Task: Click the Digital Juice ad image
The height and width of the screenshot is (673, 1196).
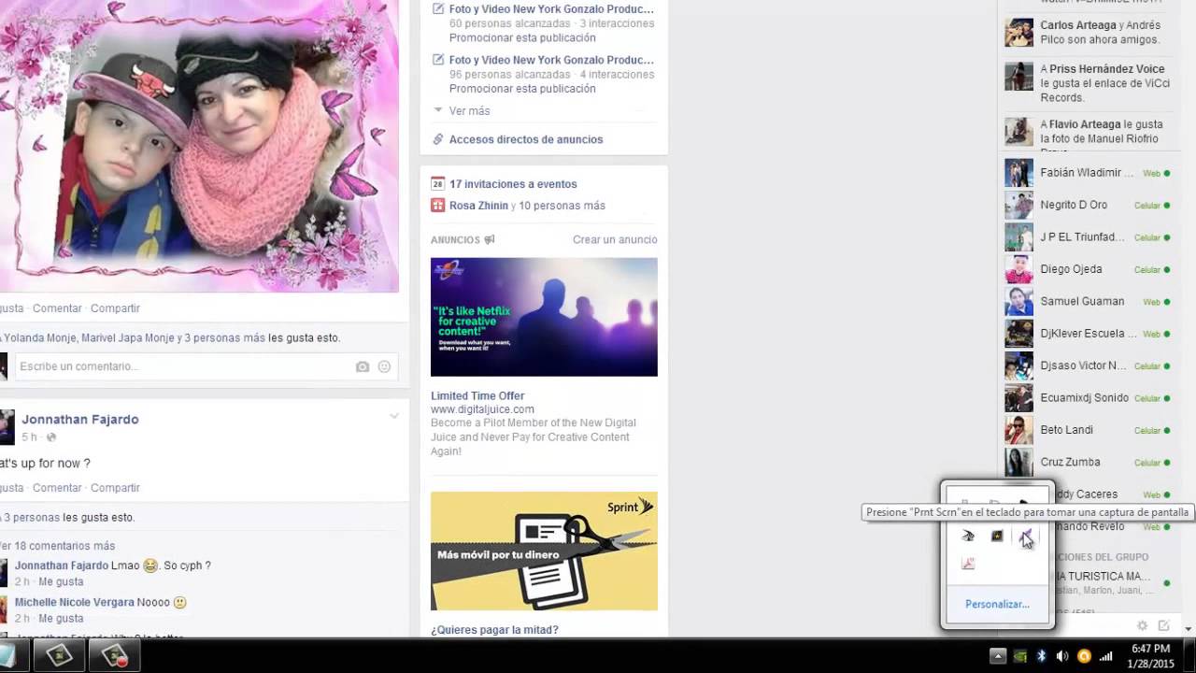Action: (544, 317)
